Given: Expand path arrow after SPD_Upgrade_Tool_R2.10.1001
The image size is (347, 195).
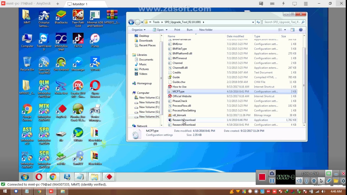Looking at the screenshot, I should (203, 22).
